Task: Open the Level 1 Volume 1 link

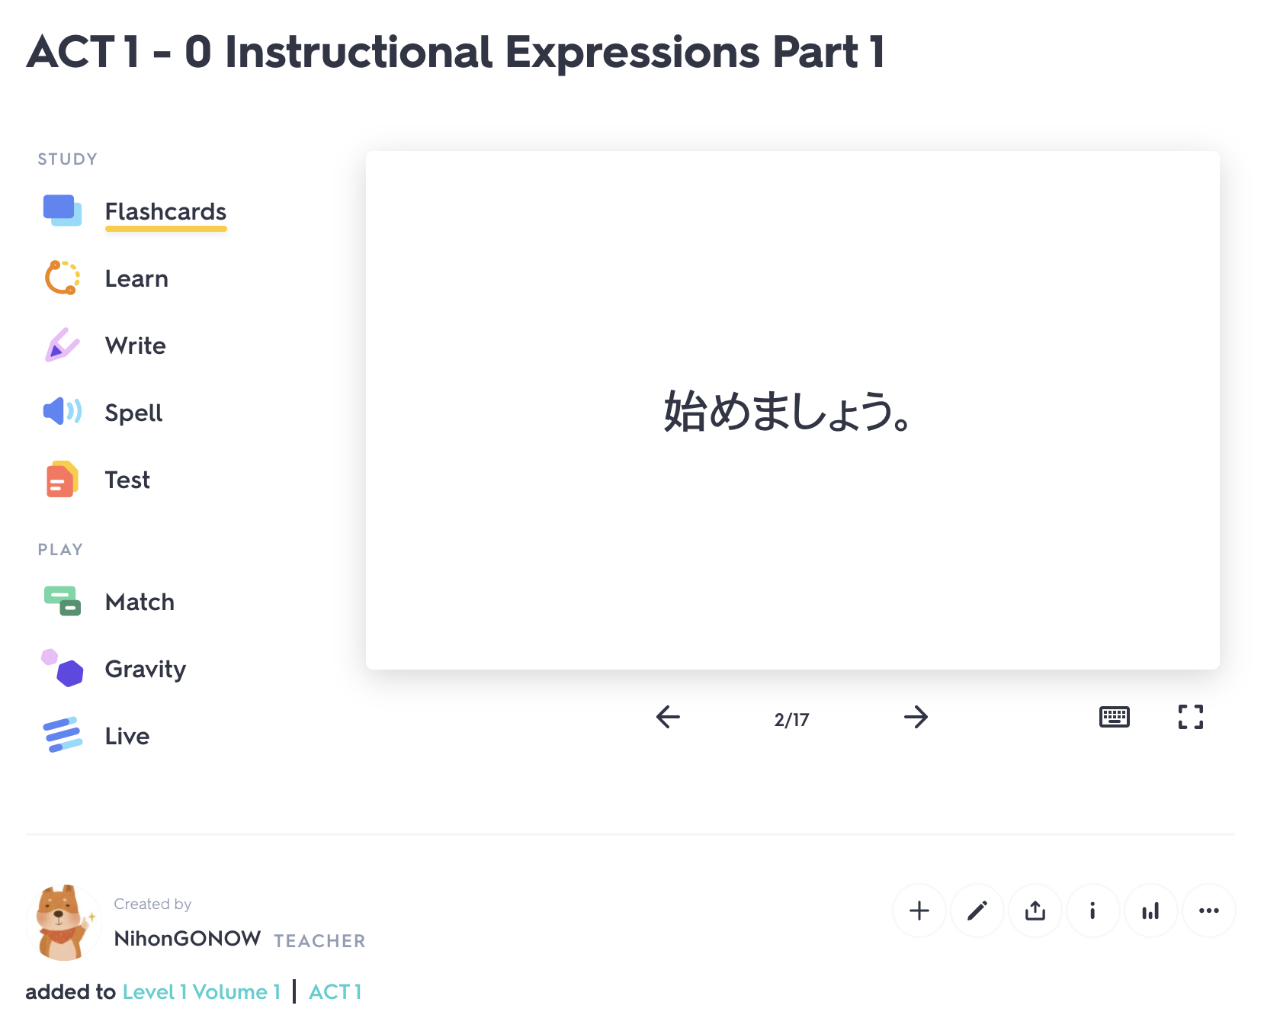Action: pos(201,991)
